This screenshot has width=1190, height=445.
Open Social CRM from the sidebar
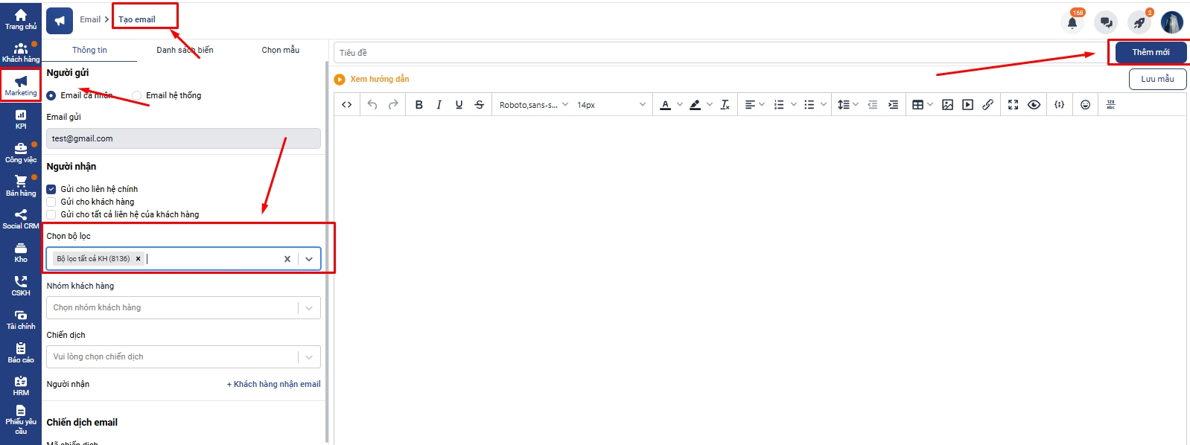coord(21,219)
